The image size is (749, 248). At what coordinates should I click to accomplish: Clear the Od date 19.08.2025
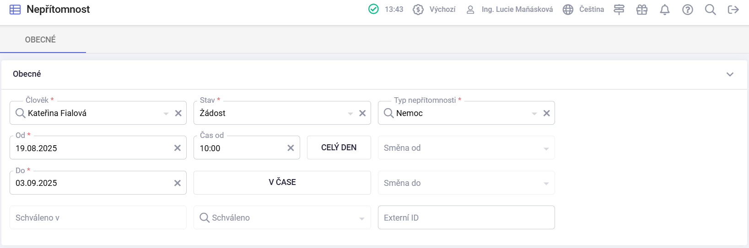coord(178,148)
